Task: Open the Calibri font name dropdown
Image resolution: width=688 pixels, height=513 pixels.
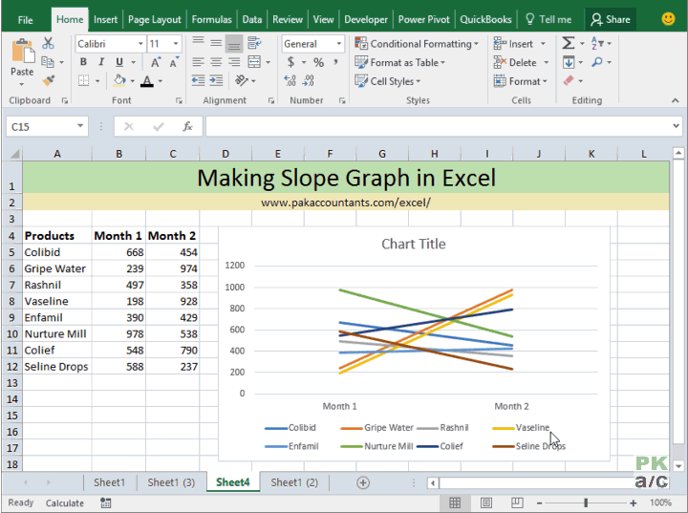Action: pos(140,44)
